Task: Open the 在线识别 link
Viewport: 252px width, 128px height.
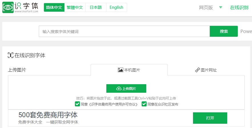Action: 239,7
